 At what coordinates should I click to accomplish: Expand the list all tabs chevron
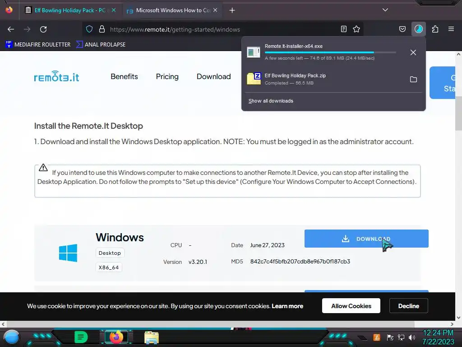tap(385, 10)
